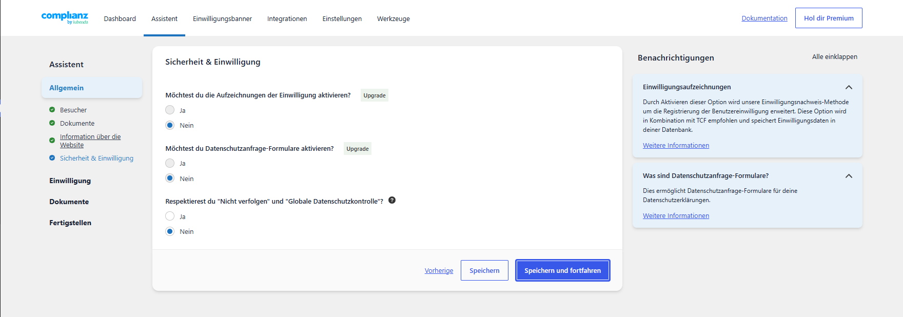Open the Dokumentation link

coord(764,18)
